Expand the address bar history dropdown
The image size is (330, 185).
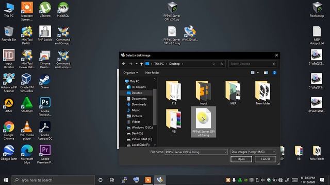tap(213, 64)
